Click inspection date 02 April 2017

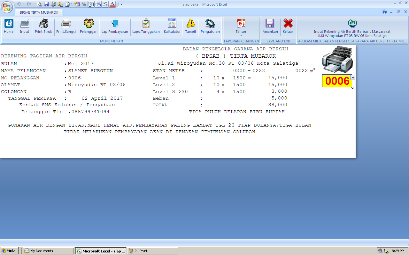click(x=102, y=98)
